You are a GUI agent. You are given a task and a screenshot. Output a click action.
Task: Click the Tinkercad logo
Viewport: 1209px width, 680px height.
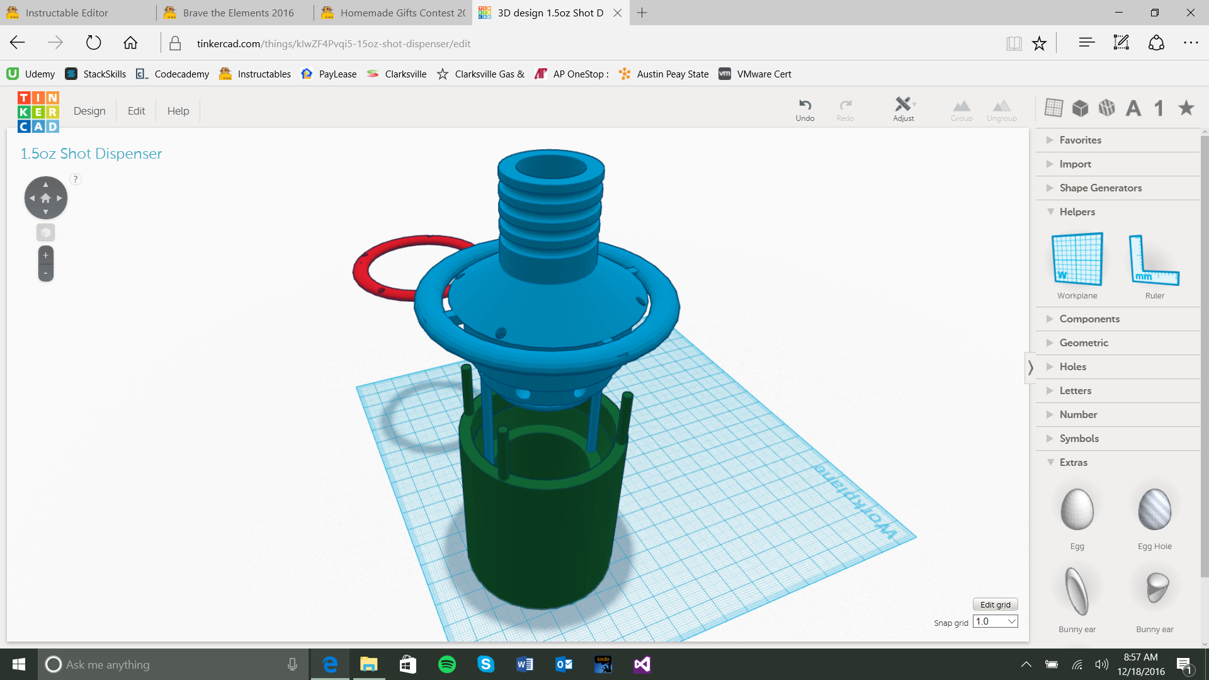point(38,112)
